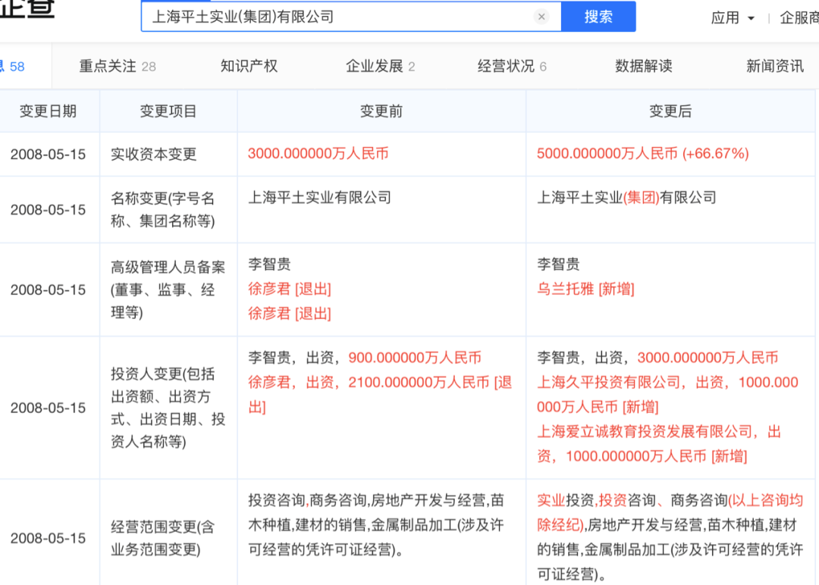Click date 2008-05-15 in 名称变更 row

coord(48,210)
